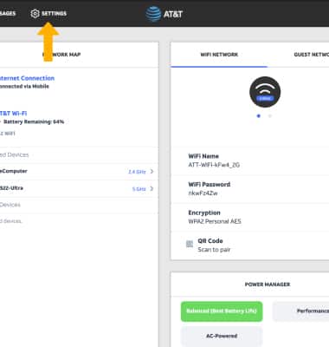Switch to the WiFi Network tab

219,55
